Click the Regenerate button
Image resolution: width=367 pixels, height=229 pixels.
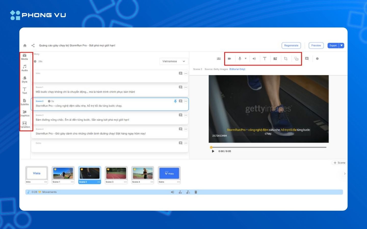(x=291, y=45)
